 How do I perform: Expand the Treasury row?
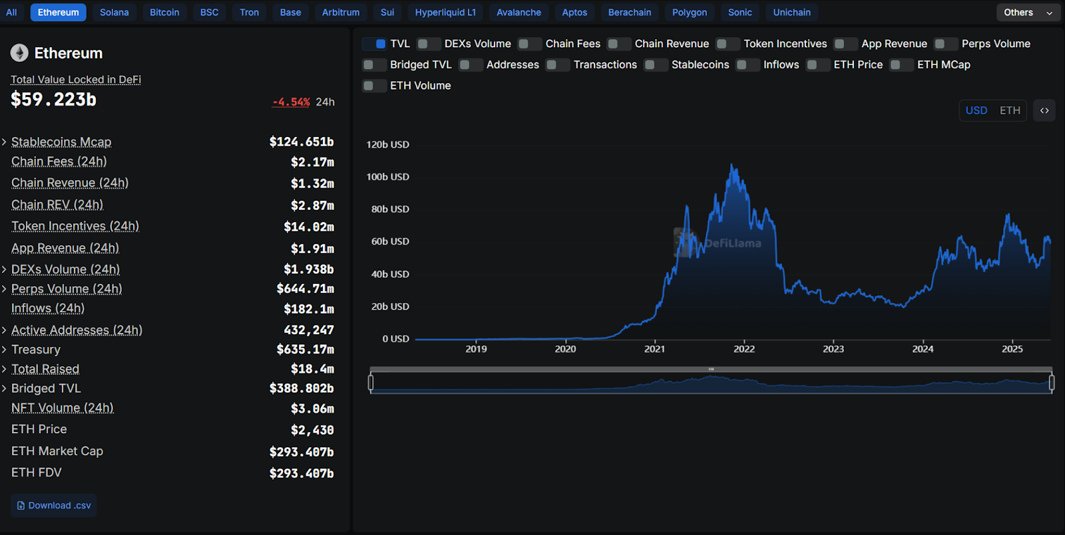(x=4, y=350)
